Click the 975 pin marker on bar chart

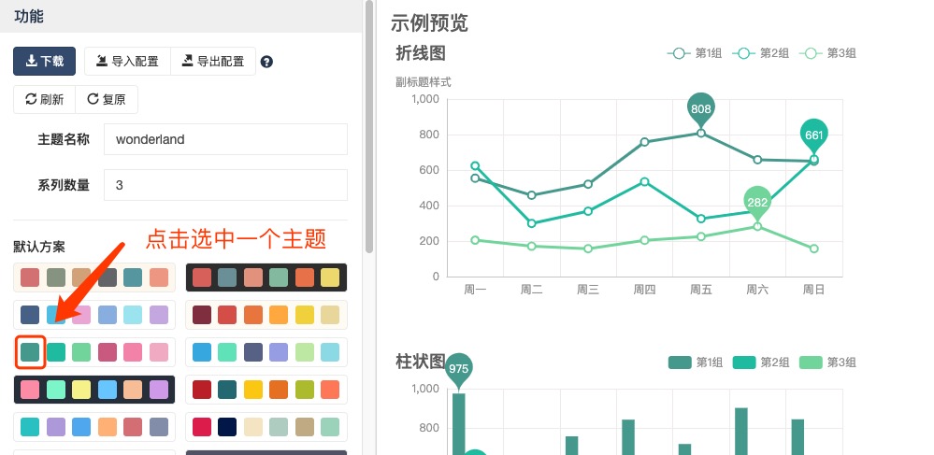coord(458,368)
